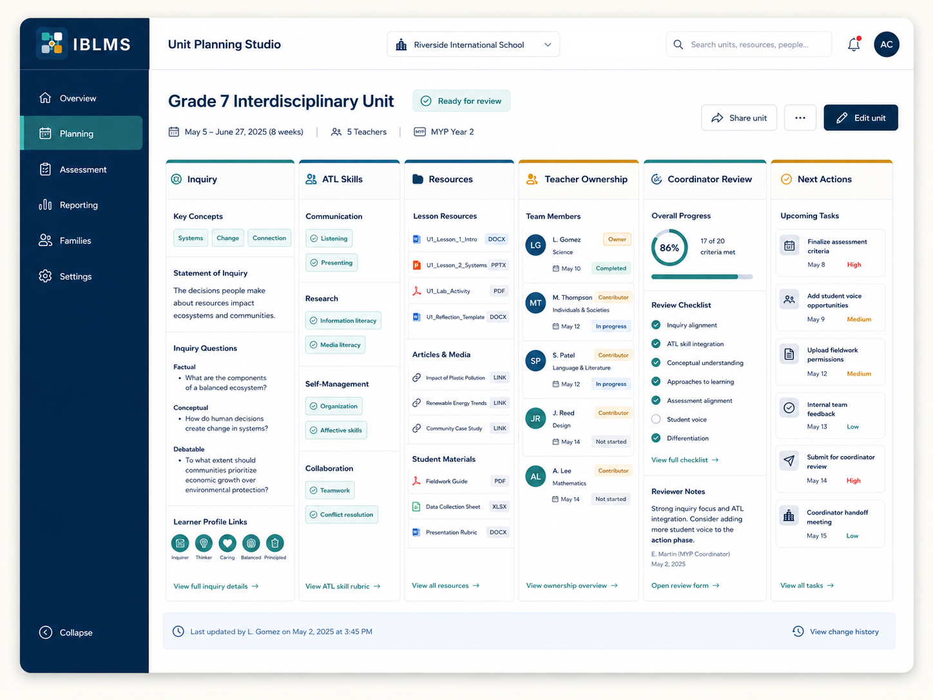
Task: Open notifications bell icon
Action: (x=854, y=44)
